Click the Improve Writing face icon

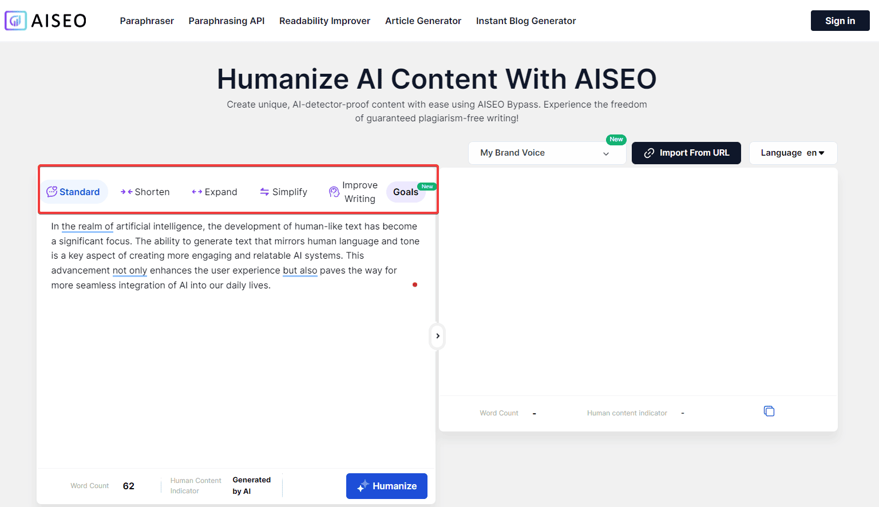(x=334, y=191)
